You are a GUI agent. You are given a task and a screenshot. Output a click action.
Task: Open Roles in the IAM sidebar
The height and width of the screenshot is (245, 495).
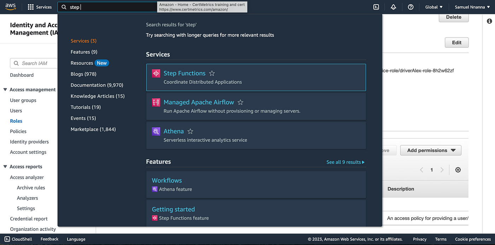coord(16,121)
